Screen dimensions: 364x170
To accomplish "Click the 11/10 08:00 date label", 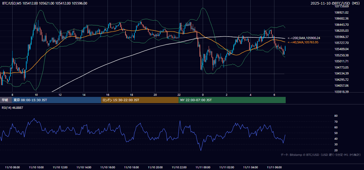I will 13,167.
